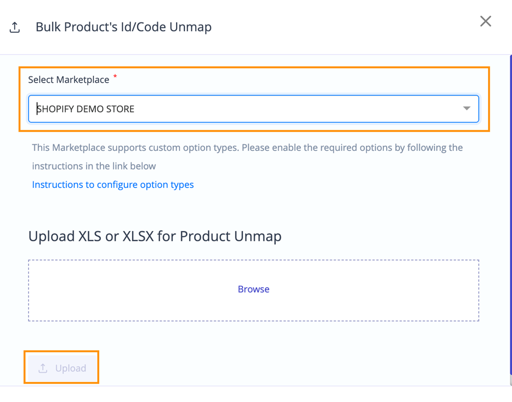Click the Bulk Product's Id/Code Unmap title
This screenshot has width=512, height=402.
tap(123, 27)
